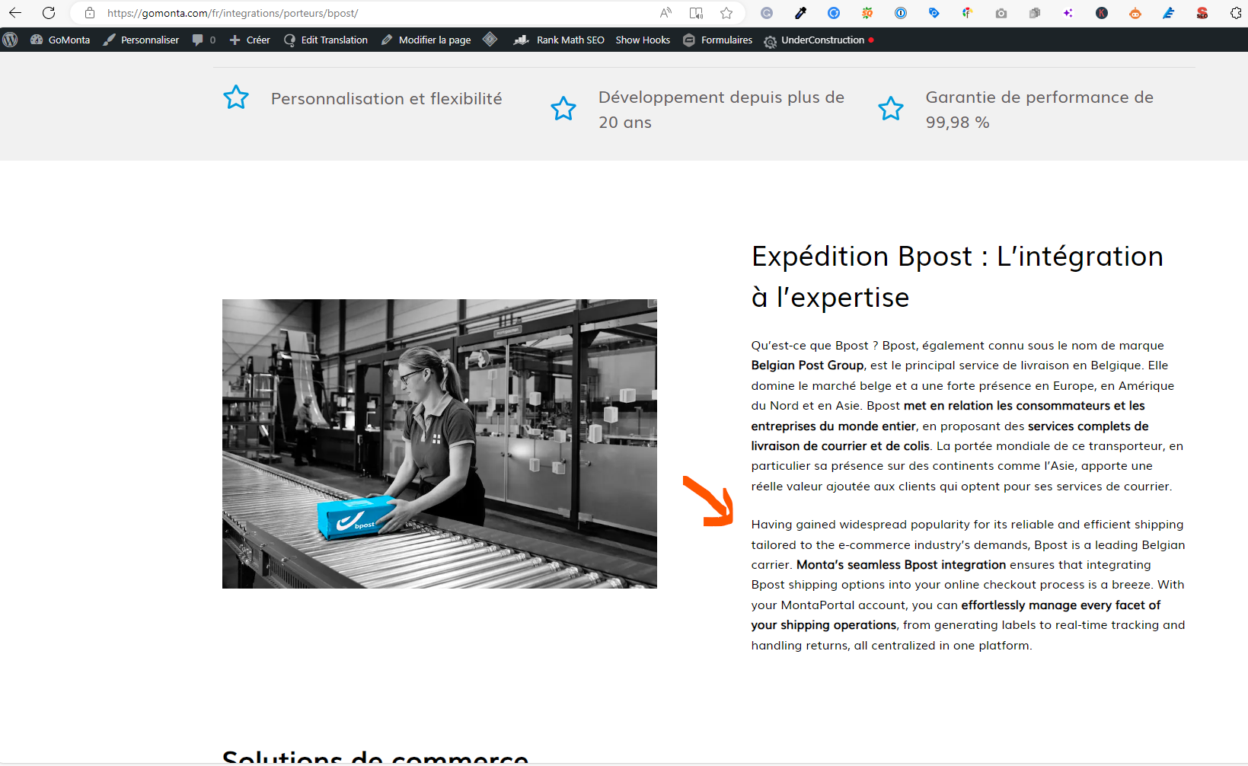Open the camera screenshot extension icon

pyautogui.click(x=1001, y=13)
